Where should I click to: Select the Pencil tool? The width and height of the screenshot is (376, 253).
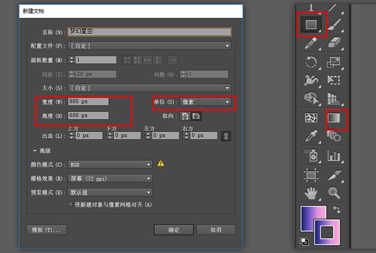click(x=311, y=43)
